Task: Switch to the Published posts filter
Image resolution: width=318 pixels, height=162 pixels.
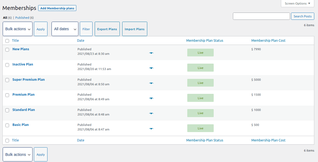Action: tap(21, 18)
